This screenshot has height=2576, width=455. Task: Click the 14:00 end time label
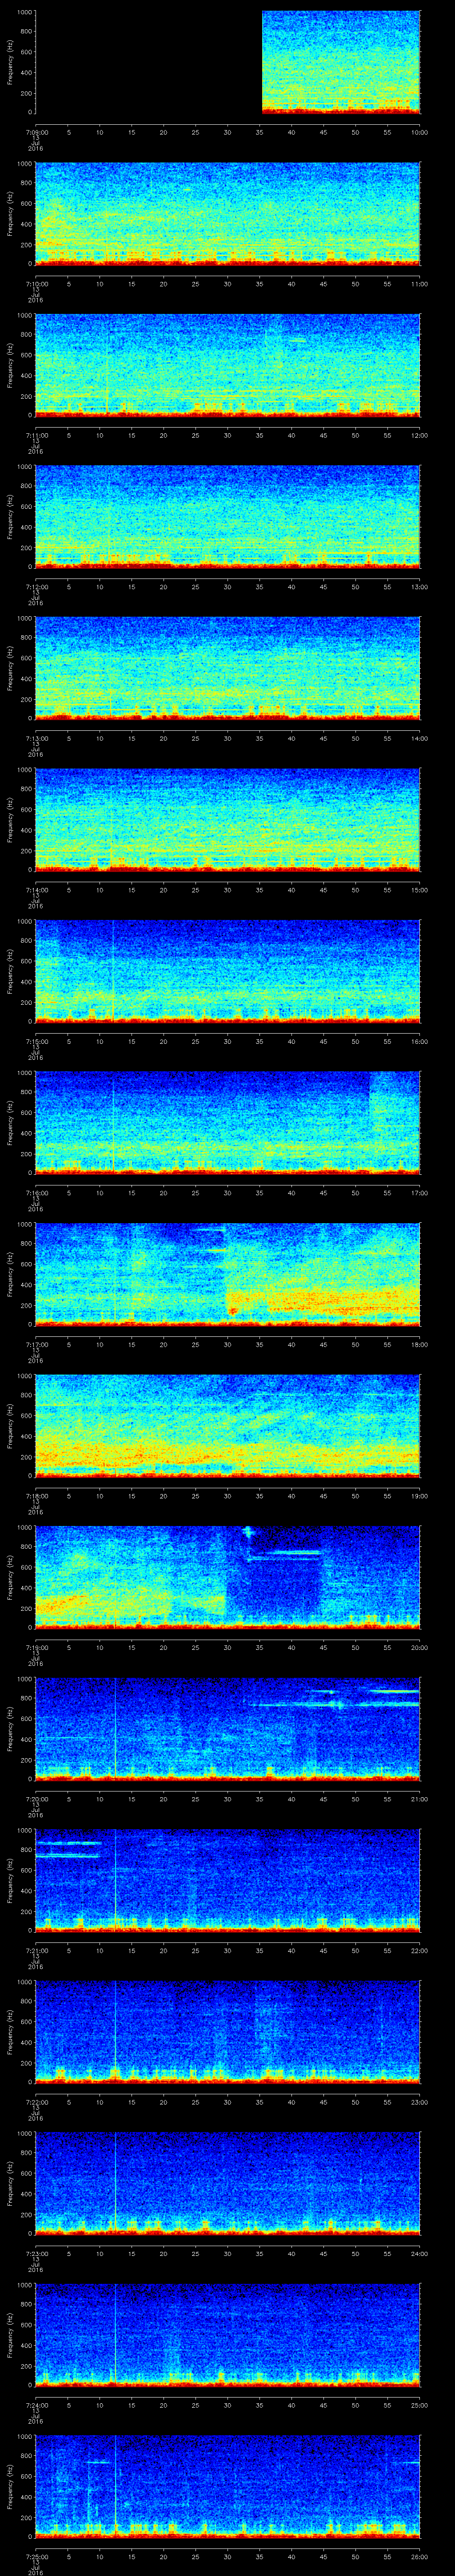[x=420, y=738]
